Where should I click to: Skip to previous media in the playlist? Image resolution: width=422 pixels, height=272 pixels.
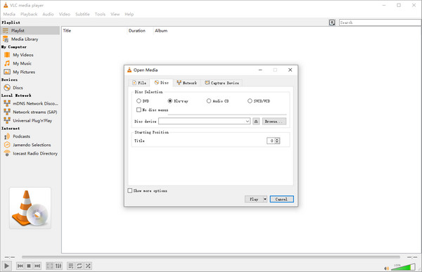[x=20, y=266]
